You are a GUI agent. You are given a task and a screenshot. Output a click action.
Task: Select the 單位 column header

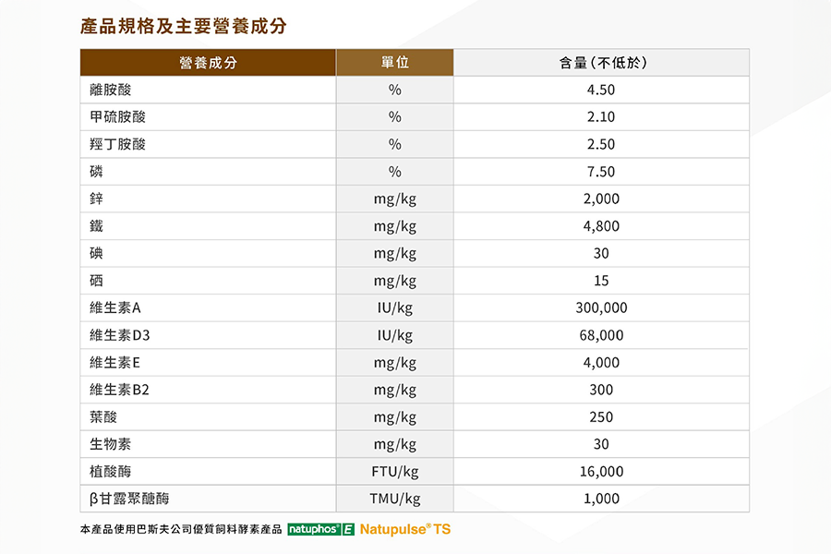coord(394,63)
